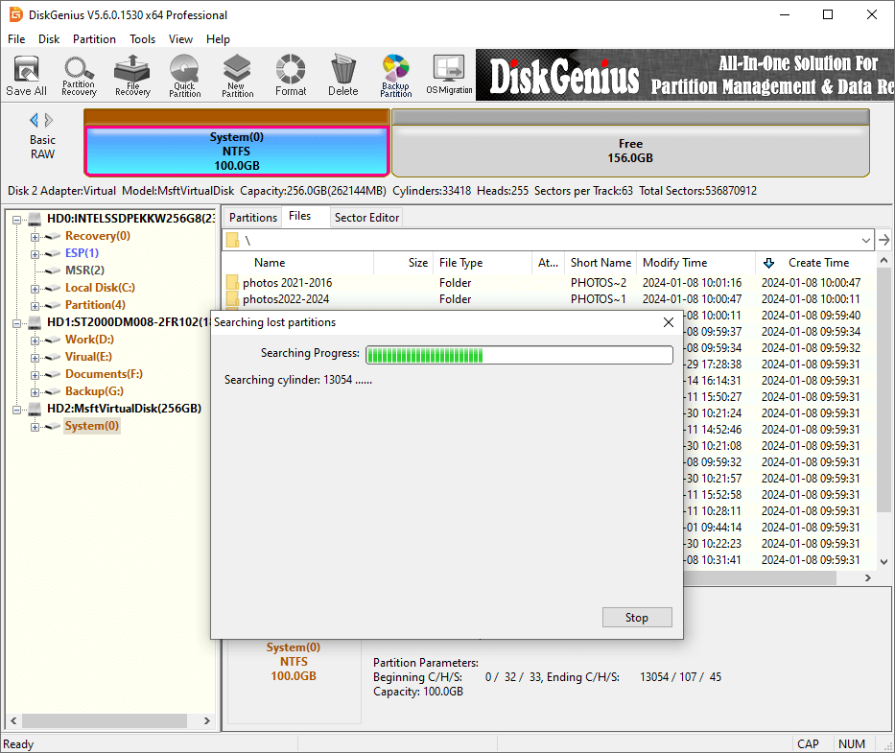
Task: Open the View menu
Action: (x=180, y=38)
